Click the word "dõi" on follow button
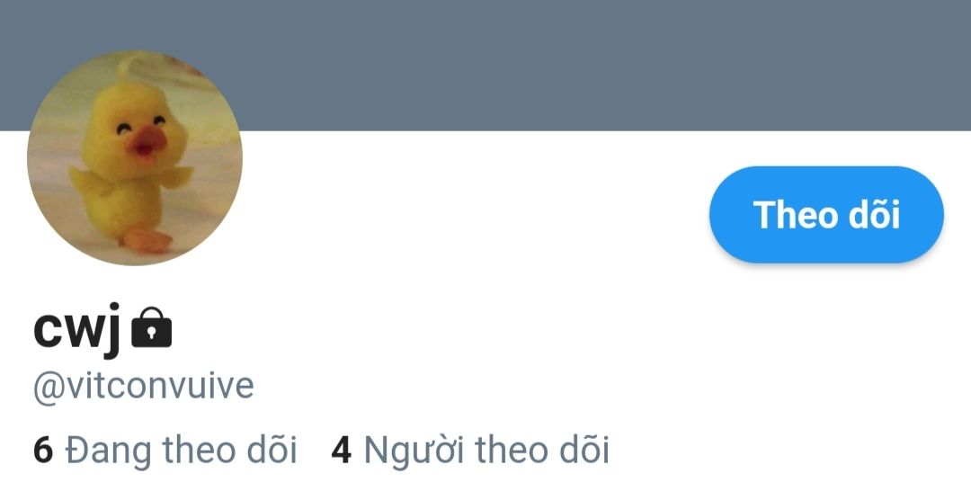 [874, 214]
